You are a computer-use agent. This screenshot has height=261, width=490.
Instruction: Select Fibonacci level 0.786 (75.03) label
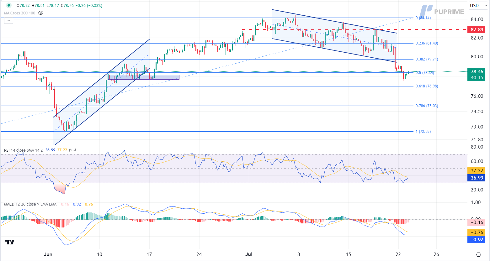tap(427, 106)
